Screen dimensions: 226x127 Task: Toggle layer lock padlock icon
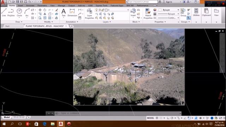103,10
